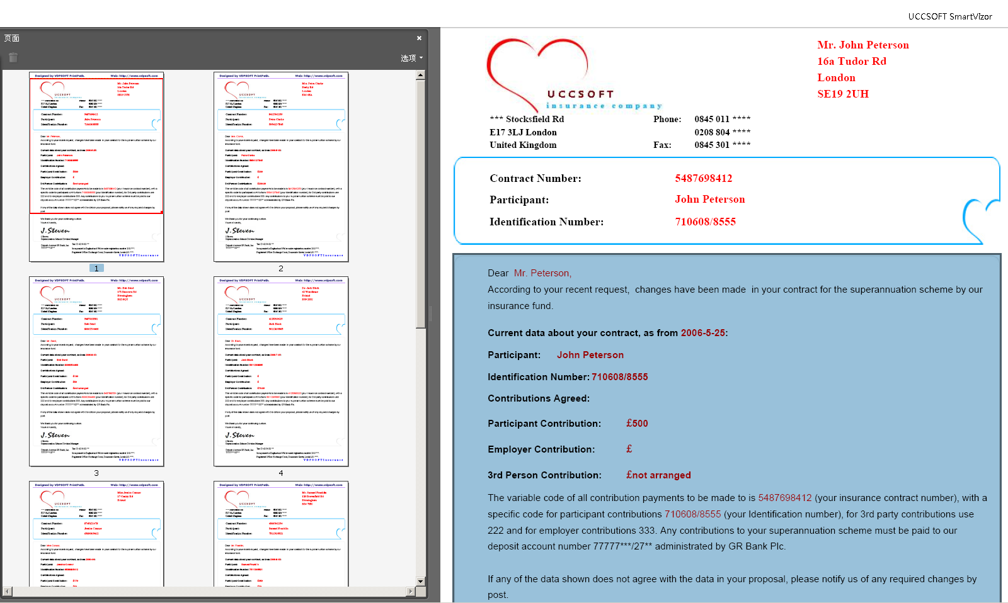Click the highlighted page number 1 label
The width and height of the screenshot is (1008, 603).
click(x=96, y=268)
